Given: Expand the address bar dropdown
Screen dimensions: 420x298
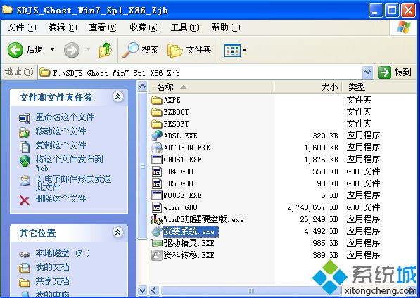Looking at the screenshot, I should click(x=367, y=72).
